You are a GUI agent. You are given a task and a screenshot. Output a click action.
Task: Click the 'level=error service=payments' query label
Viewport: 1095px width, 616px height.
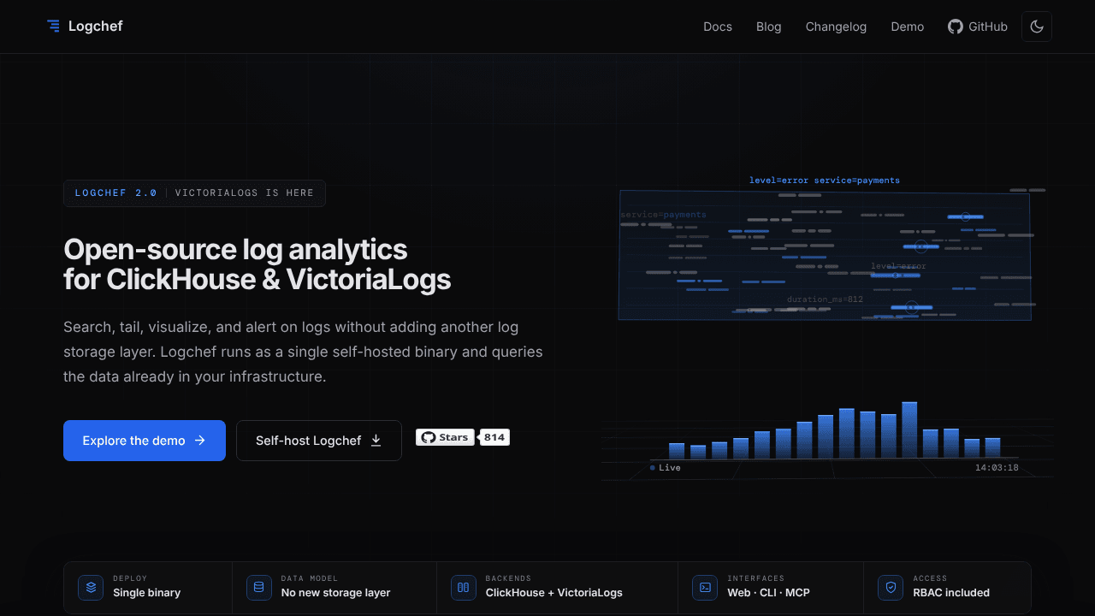tap(825, 181)
